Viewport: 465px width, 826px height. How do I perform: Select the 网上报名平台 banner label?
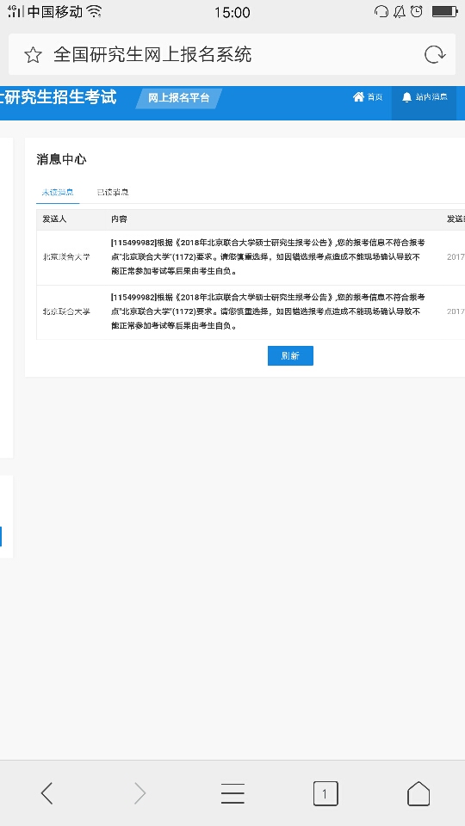coord(179,98)
